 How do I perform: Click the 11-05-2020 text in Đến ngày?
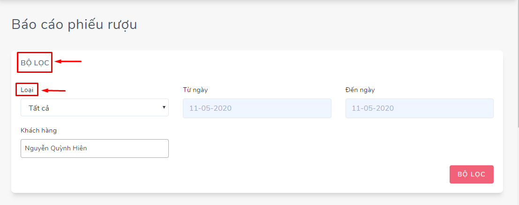pyautogui.click(x=373, y=108)
